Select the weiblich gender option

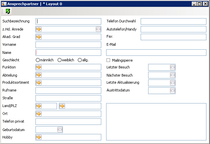60,60
